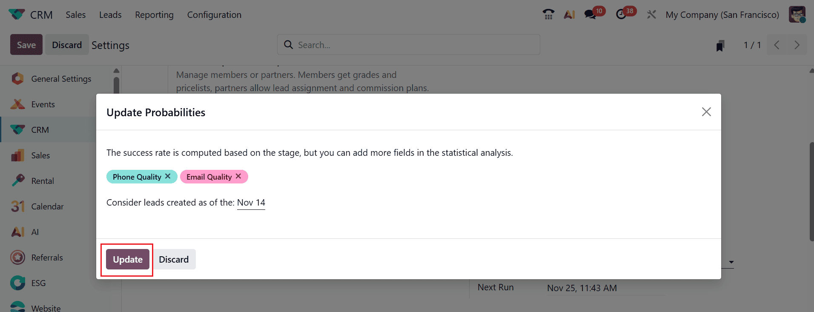Screen dimensions: 814x312
Task: Open the Nov 14 date picker
Action: coord(251,203)
